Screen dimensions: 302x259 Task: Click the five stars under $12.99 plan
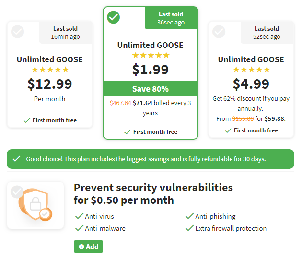(x=50, y=70)
